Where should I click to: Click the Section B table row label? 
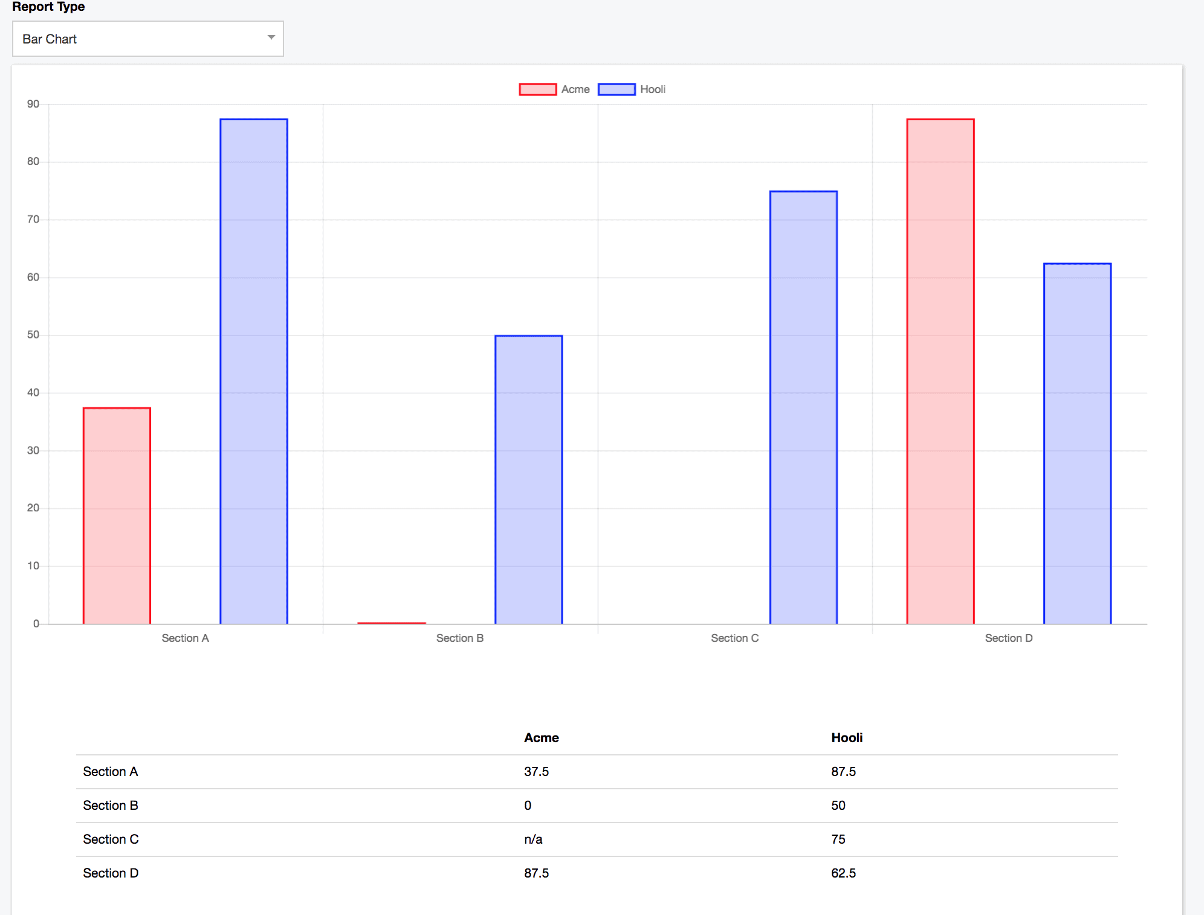(x=111, y=806)
